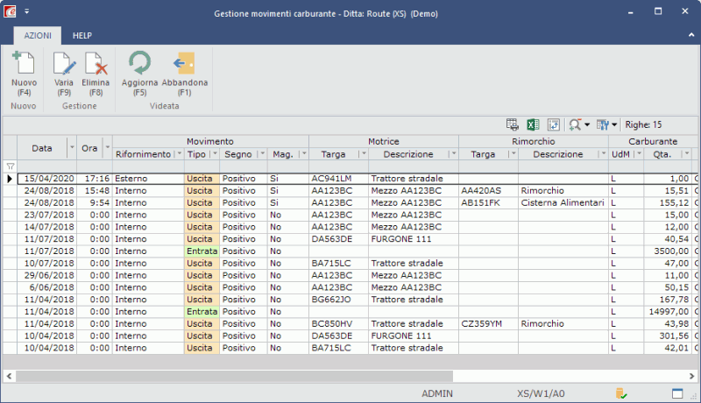The height and width of the screenshot is (403, 701).
Task: Click the 'Esterno' rifornimento cell
Action: [148, 178]
